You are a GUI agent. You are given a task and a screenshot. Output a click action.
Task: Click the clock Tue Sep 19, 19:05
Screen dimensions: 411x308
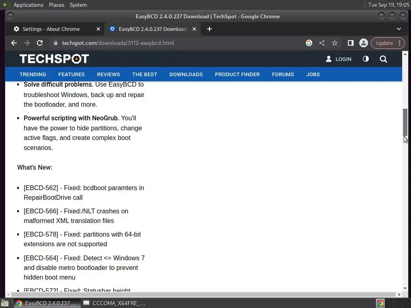pyautogui.click(x=389, y=5)
